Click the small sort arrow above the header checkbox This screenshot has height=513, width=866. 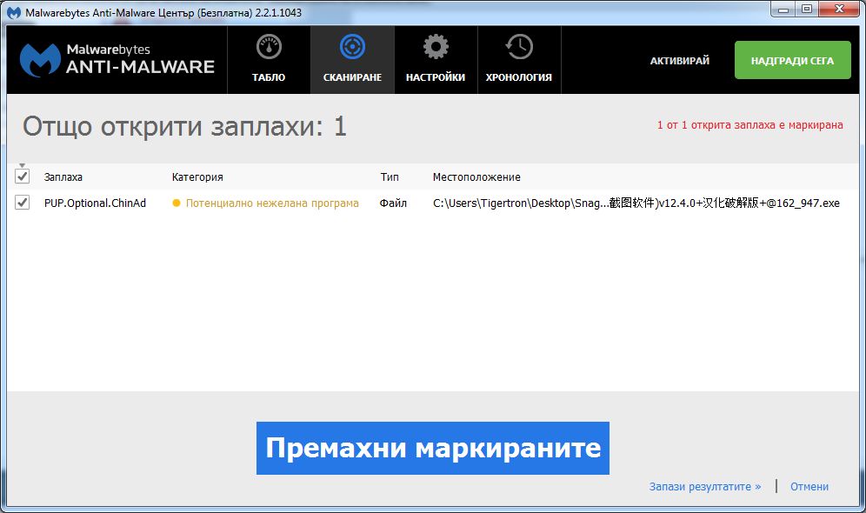22,166
